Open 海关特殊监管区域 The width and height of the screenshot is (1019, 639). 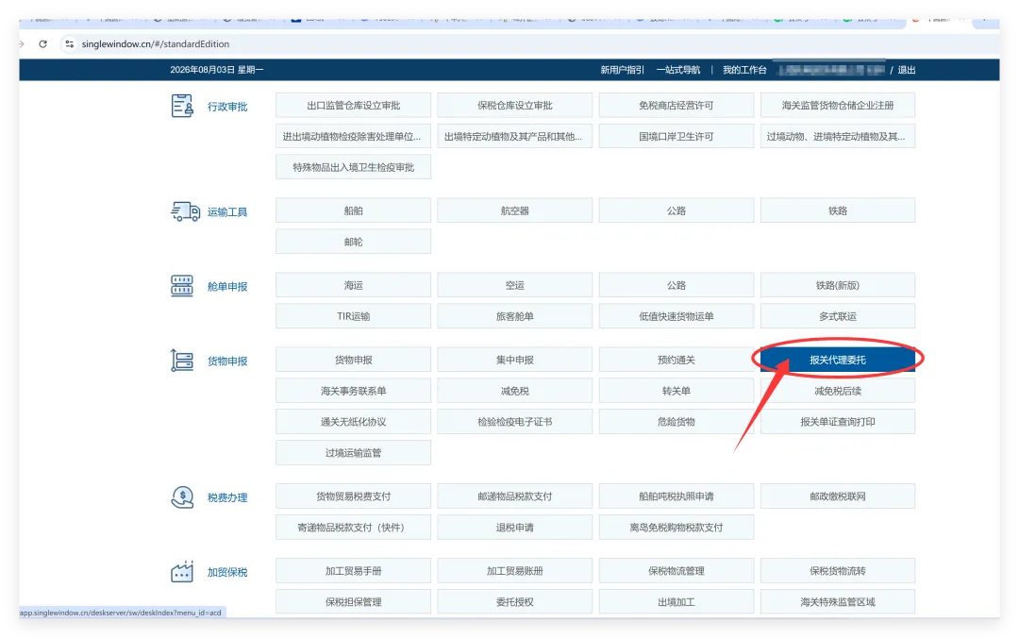[838, 602]
